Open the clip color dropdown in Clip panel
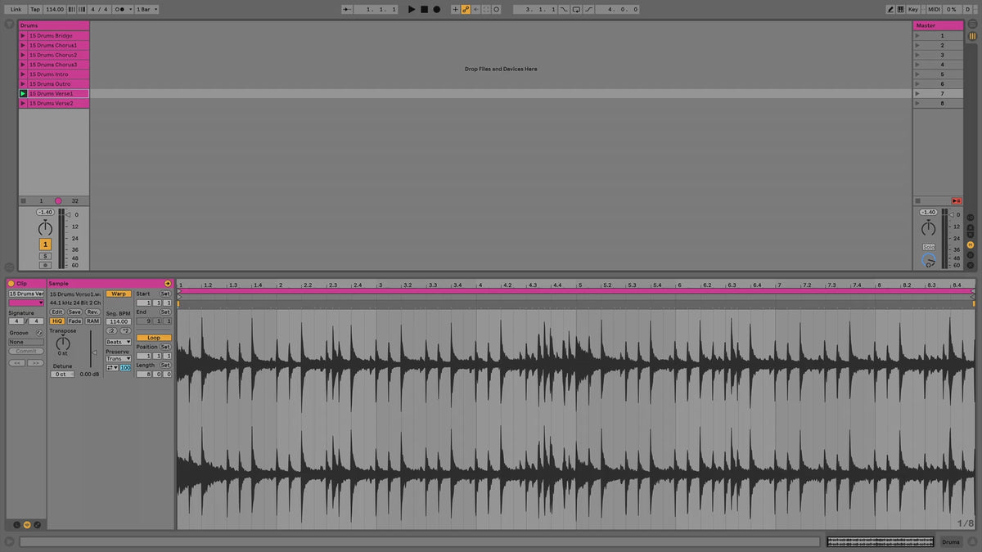Viewport: 982px width, 552px height. click(25, 303)
